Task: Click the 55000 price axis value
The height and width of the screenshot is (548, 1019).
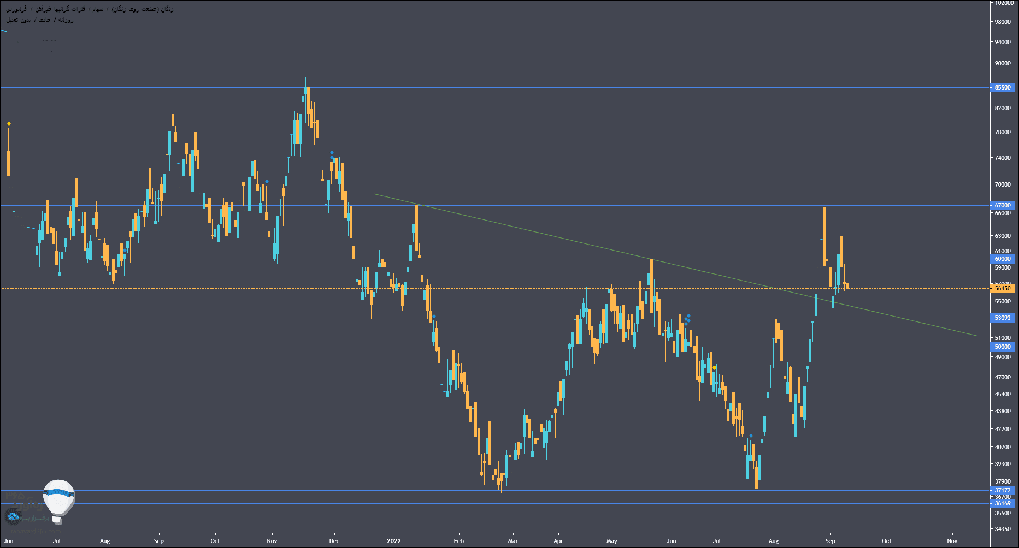Action: pyautogui.click(x=1003, y=301)
